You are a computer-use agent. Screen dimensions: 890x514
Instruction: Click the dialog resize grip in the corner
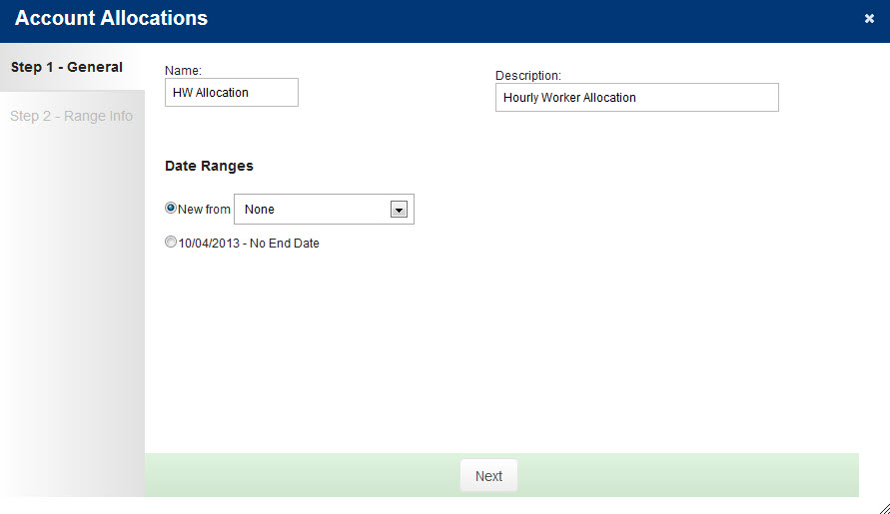pyautogui.click(x=884, y=508)
